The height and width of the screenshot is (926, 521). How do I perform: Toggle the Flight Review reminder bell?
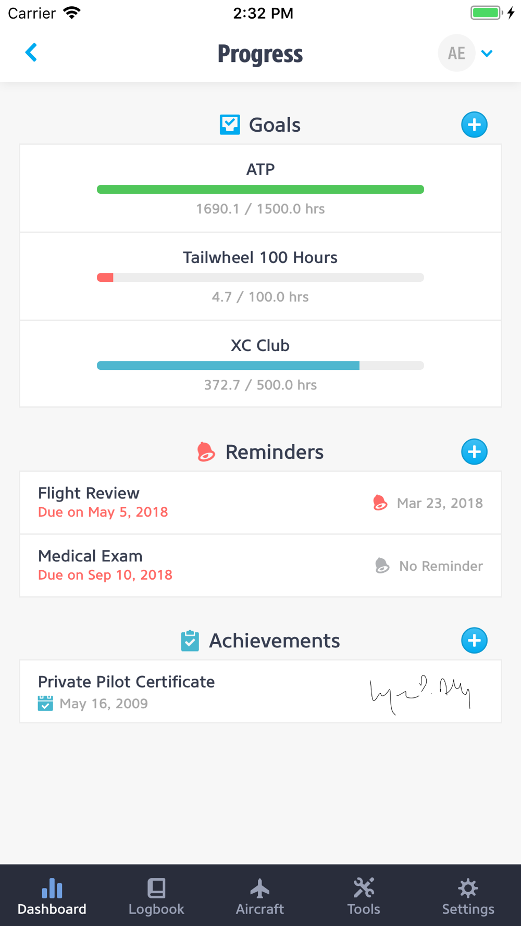click(x=380, y=503)
